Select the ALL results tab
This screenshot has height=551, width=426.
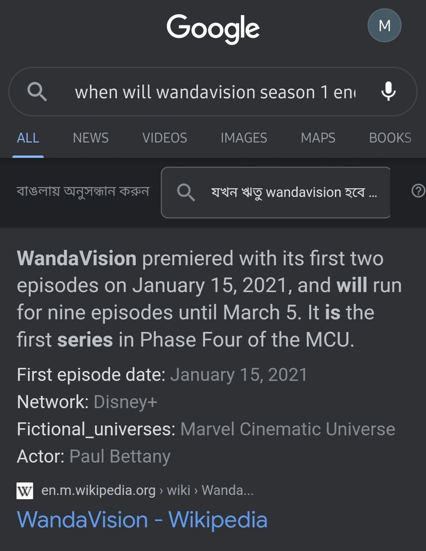(x=28, y=138)
